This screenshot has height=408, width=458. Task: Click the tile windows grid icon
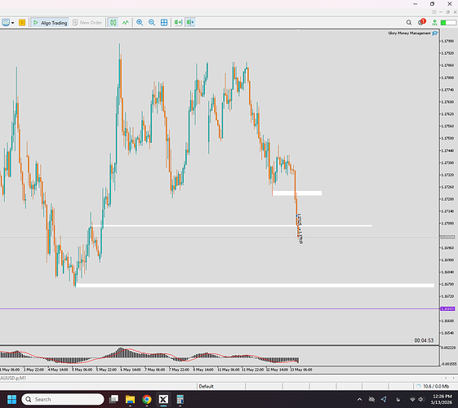pyautogui.click(x=164, y=23)
